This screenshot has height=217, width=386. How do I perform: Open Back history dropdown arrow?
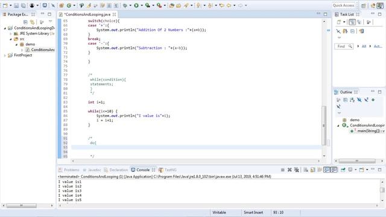(x=235, y=5)
